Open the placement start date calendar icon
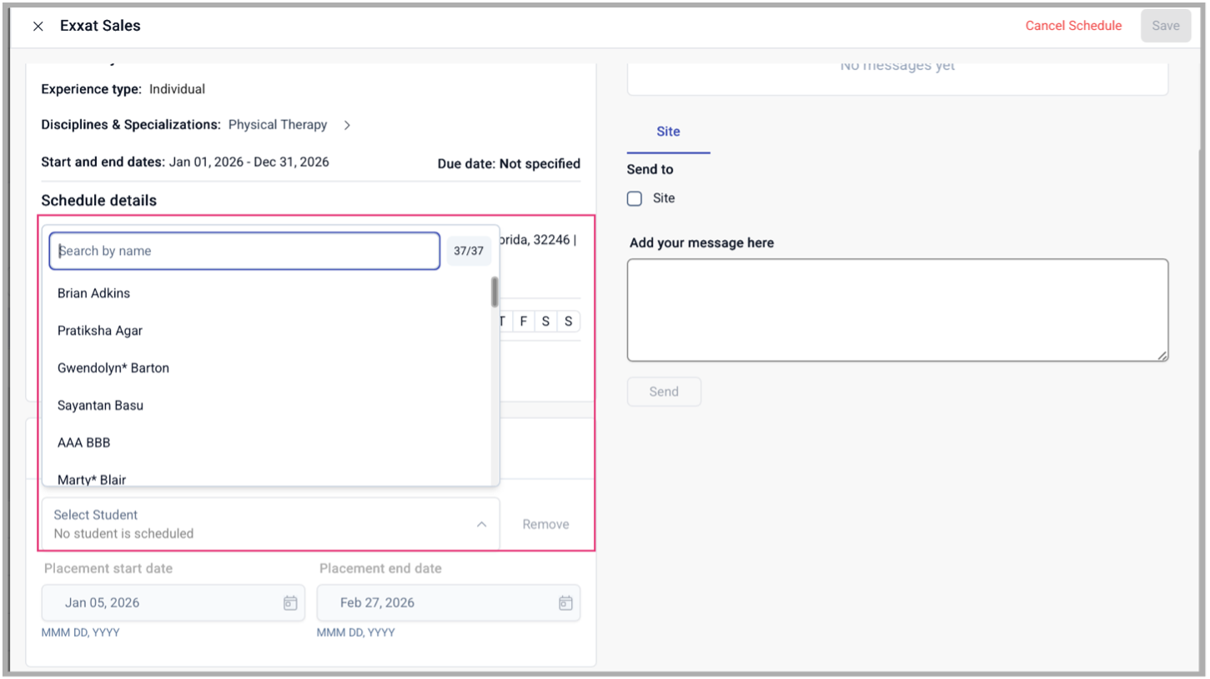 coord(290,602)
